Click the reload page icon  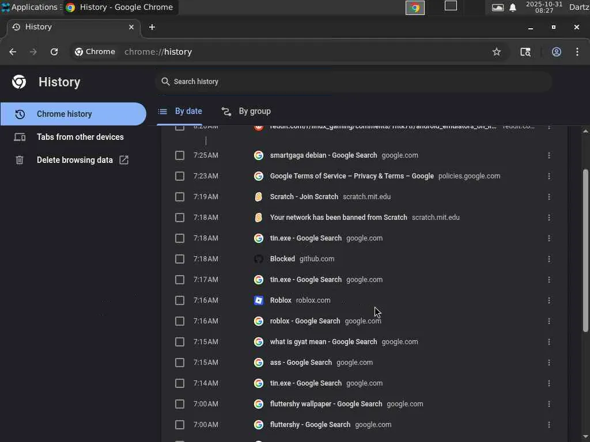click(x=54, y=52)
